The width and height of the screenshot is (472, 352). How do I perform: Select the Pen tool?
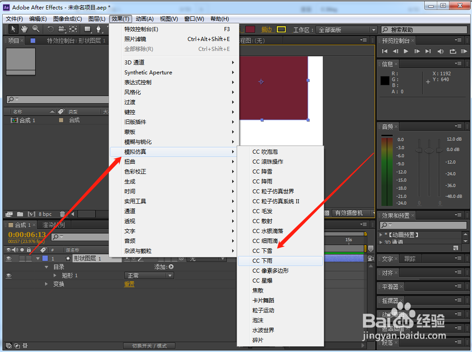pos(98,29)
